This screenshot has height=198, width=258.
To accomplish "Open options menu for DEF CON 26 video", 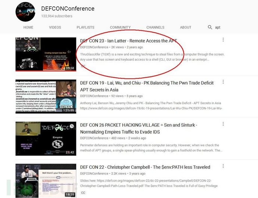I will coord(223,124).
